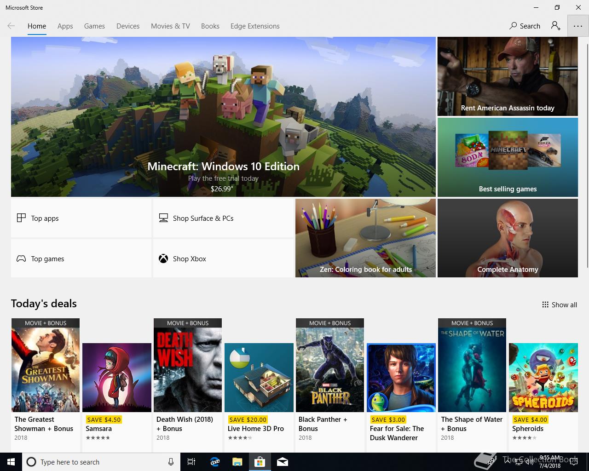The image size is (589, 471).
Task: Open the Windows Start menu
Action: [11, 462]
